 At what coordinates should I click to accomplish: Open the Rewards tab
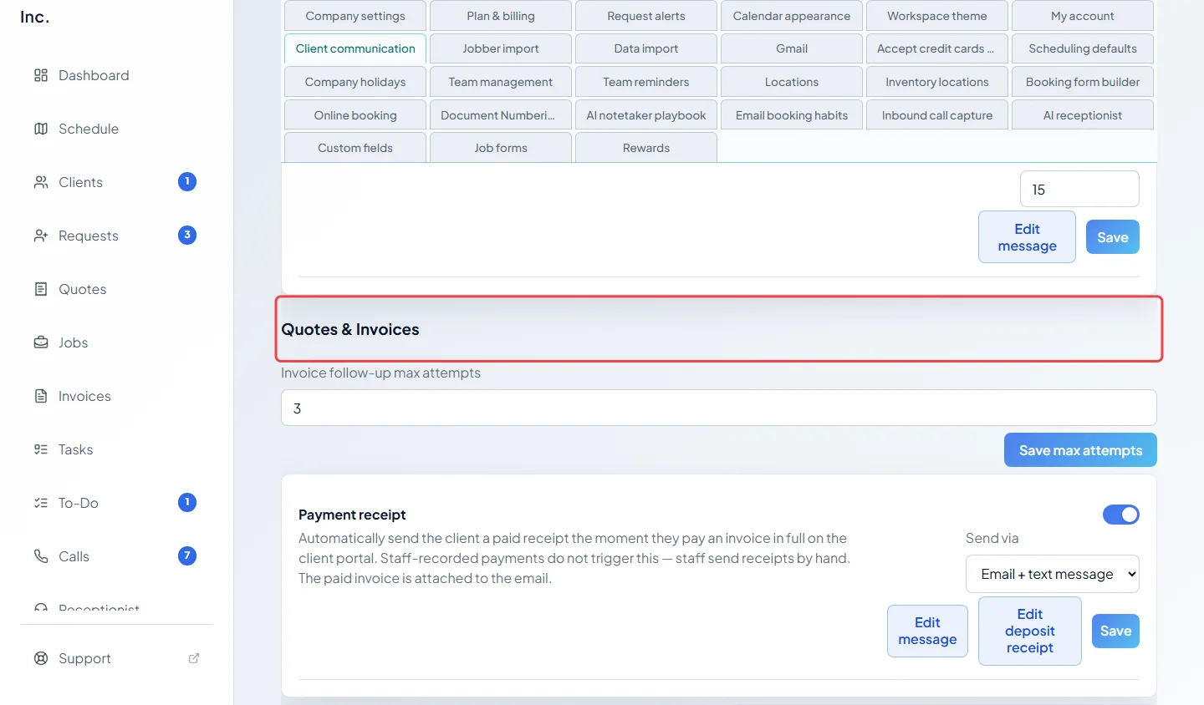[646, 148]
